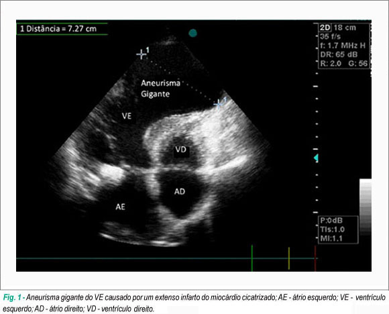Image resolution: width=389 pixels, height=314 pixels.
Task: Click the "VD" chamber label
Action: pos(180,150)
